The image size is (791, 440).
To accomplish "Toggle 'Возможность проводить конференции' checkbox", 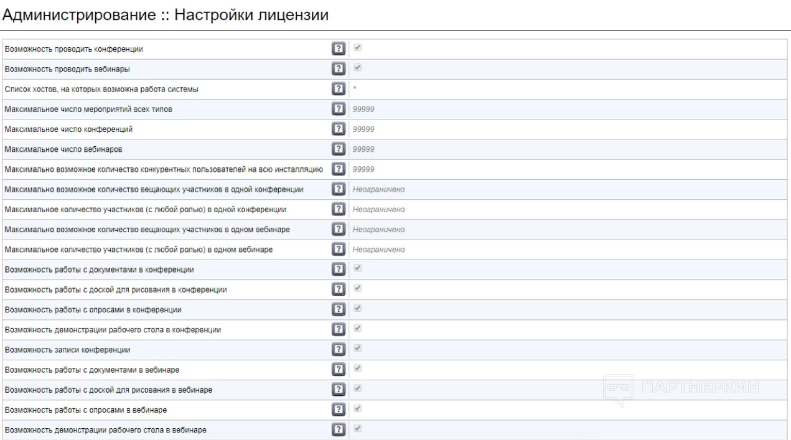I will (x=358, y=48).
